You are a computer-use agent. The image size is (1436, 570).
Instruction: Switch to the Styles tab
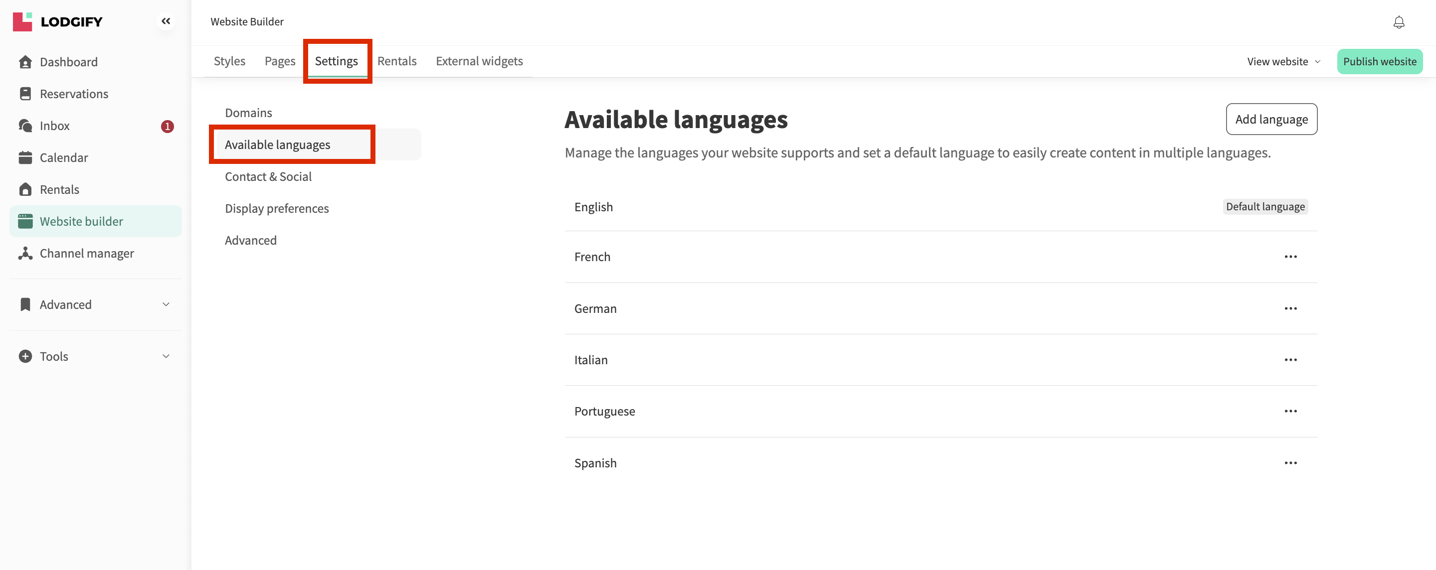tap(229, 61)
